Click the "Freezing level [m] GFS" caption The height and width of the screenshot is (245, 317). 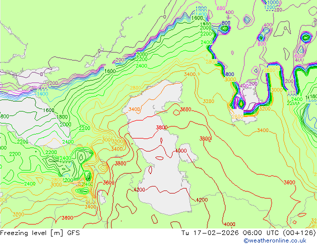40,233
